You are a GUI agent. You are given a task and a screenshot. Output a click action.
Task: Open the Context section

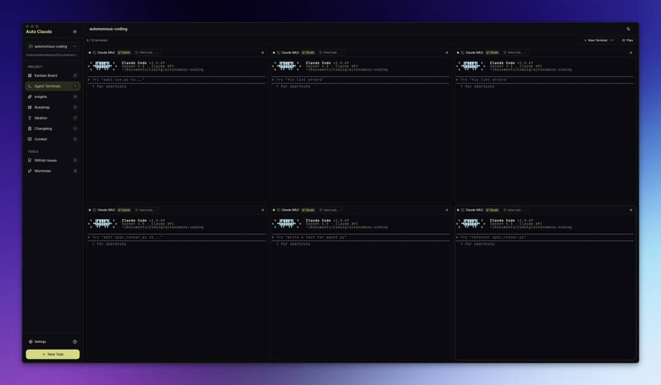pos(42,139)
